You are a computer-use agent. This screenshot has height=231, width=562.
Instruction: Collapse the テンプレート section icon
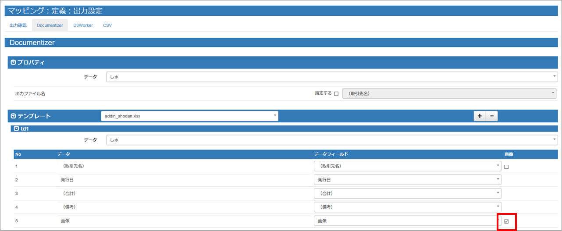click(13, 116)
